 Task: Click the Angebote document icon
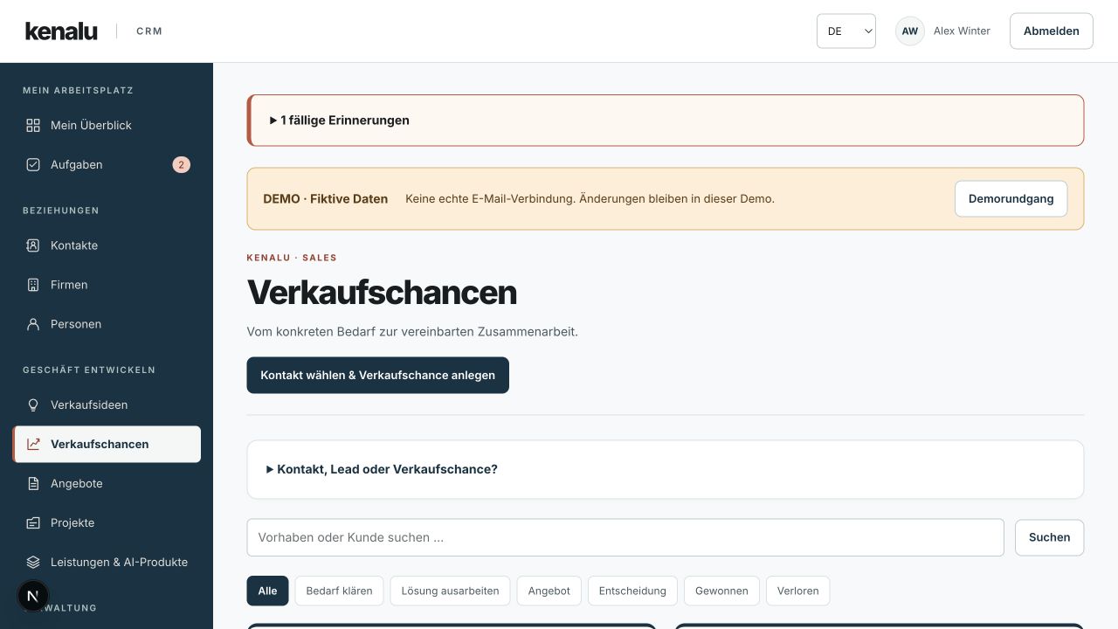click(x=33, y=483)
